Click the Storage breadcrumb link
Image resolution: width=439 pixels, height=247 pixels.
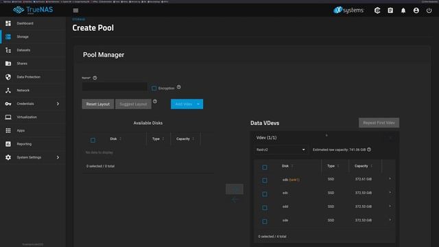[x=79, y=19]
